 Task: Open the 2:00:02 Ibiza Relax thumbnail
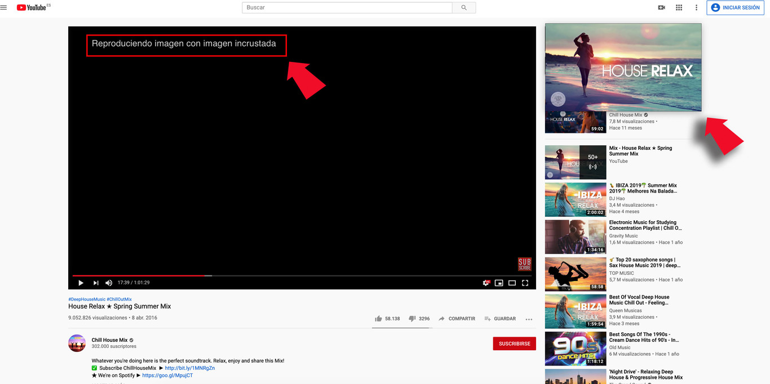click(x=576, y=199)
